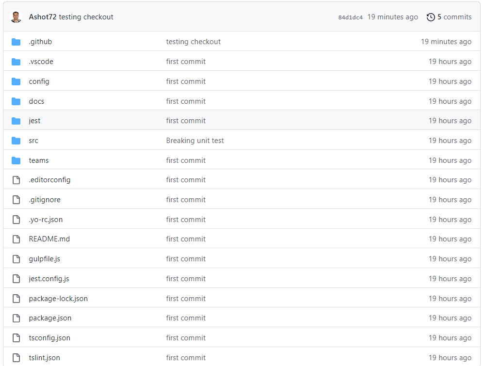Click the file icon beside package.json
This screenshot has width=485, height=366.
pos(16,318)
